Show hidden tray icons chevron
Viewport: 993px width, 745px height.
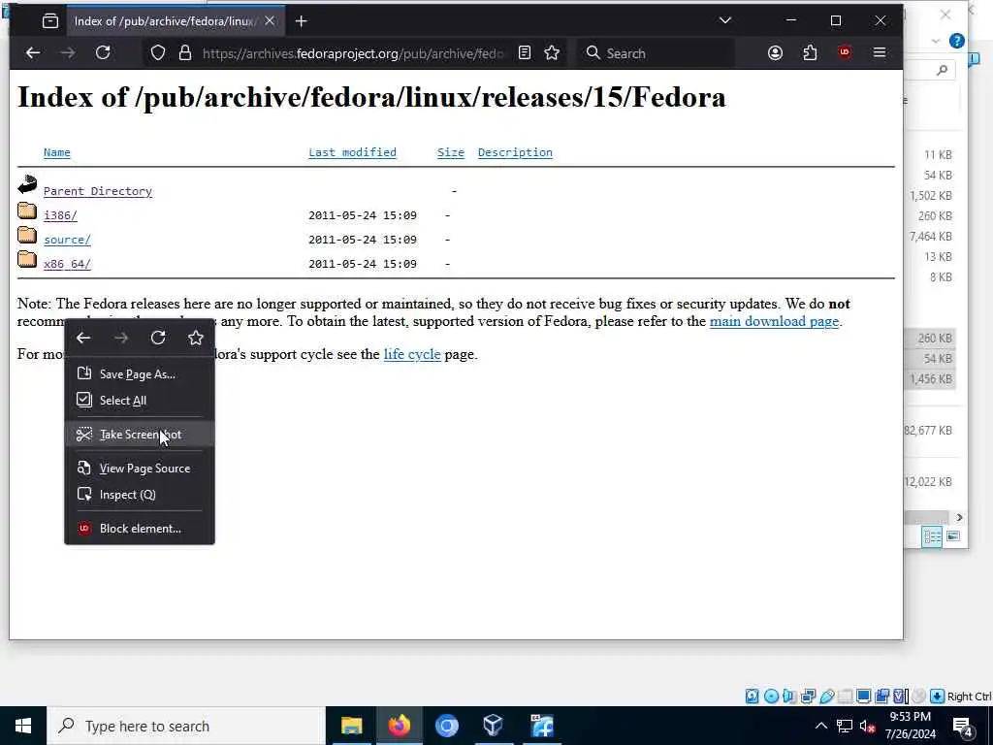[820, 726]
